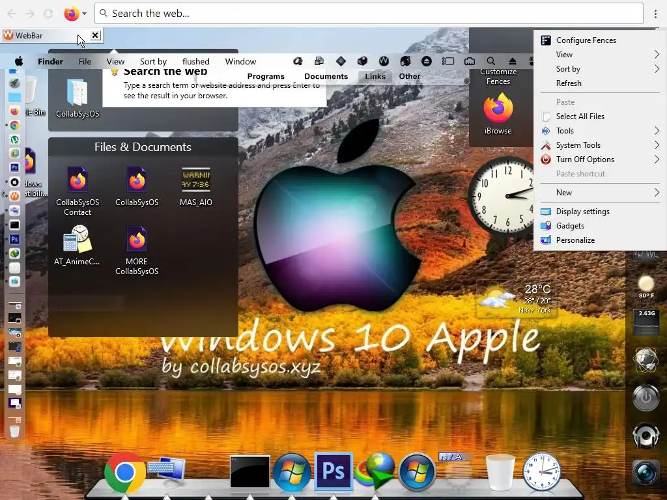667x500 pixels.
Task: Click the headphones speaker gadget
Action: [x=646, y=434]
